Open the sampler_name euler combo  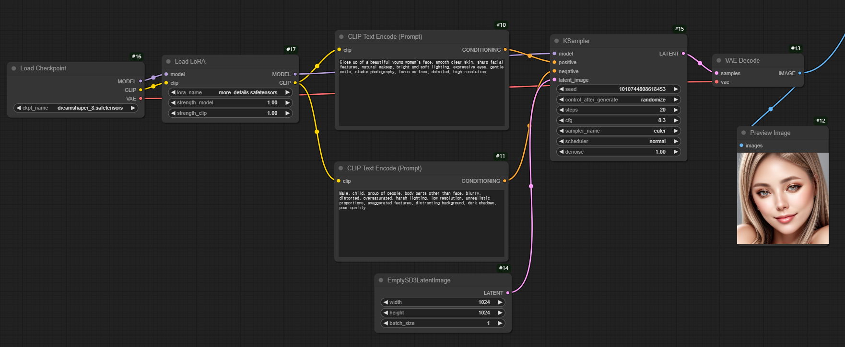619,131
